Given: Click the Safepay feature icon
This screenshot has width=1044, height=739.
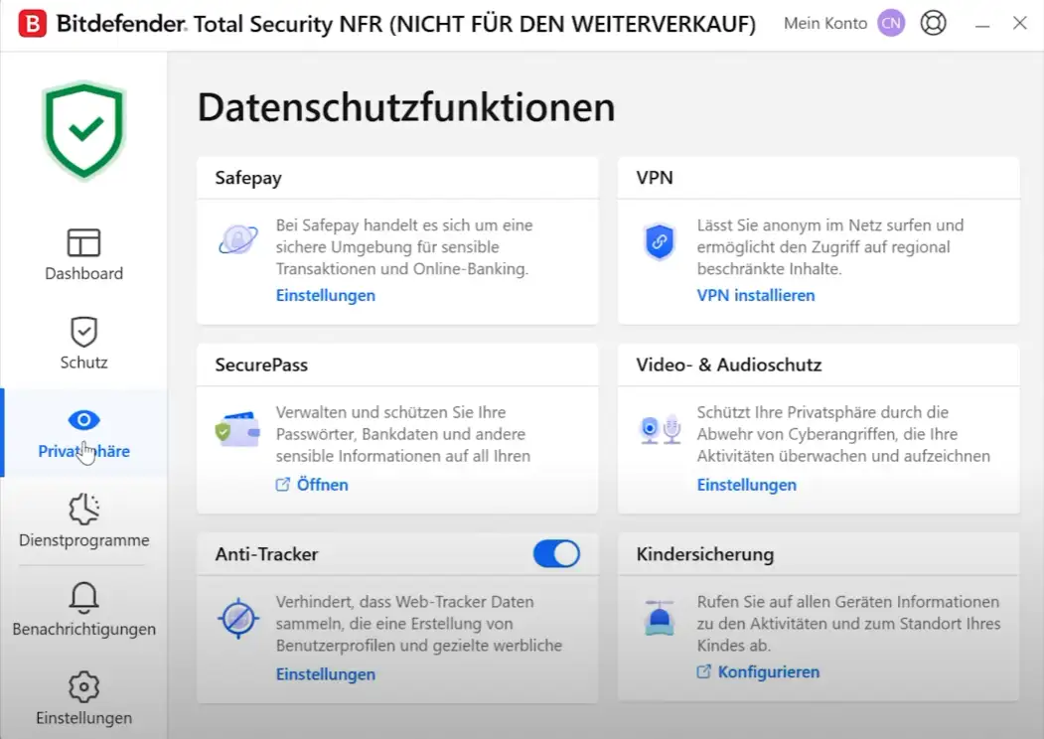Looking at the screenshot, I should pyautogui.click(x=237, y=239).
